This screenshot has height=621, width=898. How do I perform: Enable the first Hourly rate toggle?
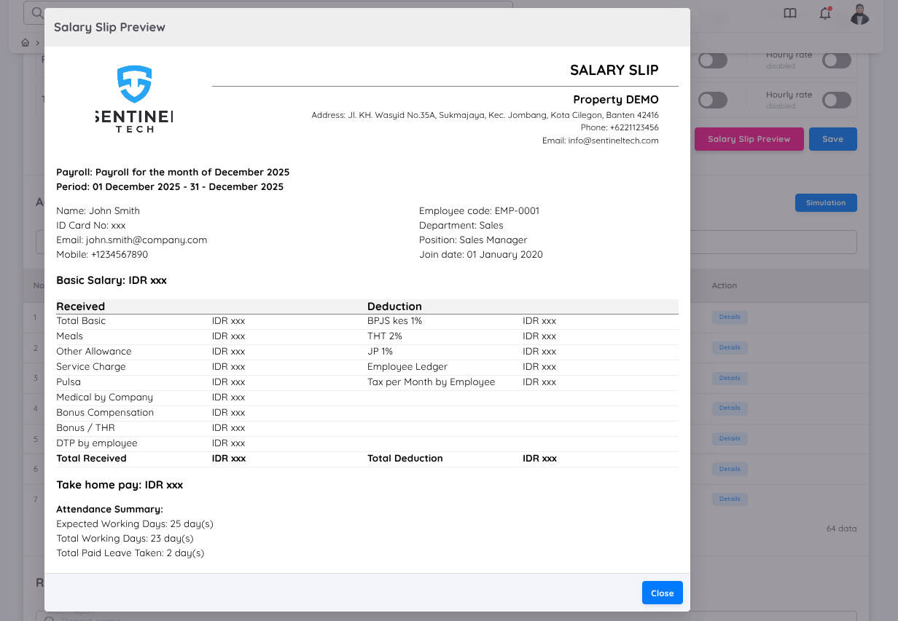coord(836,60)
